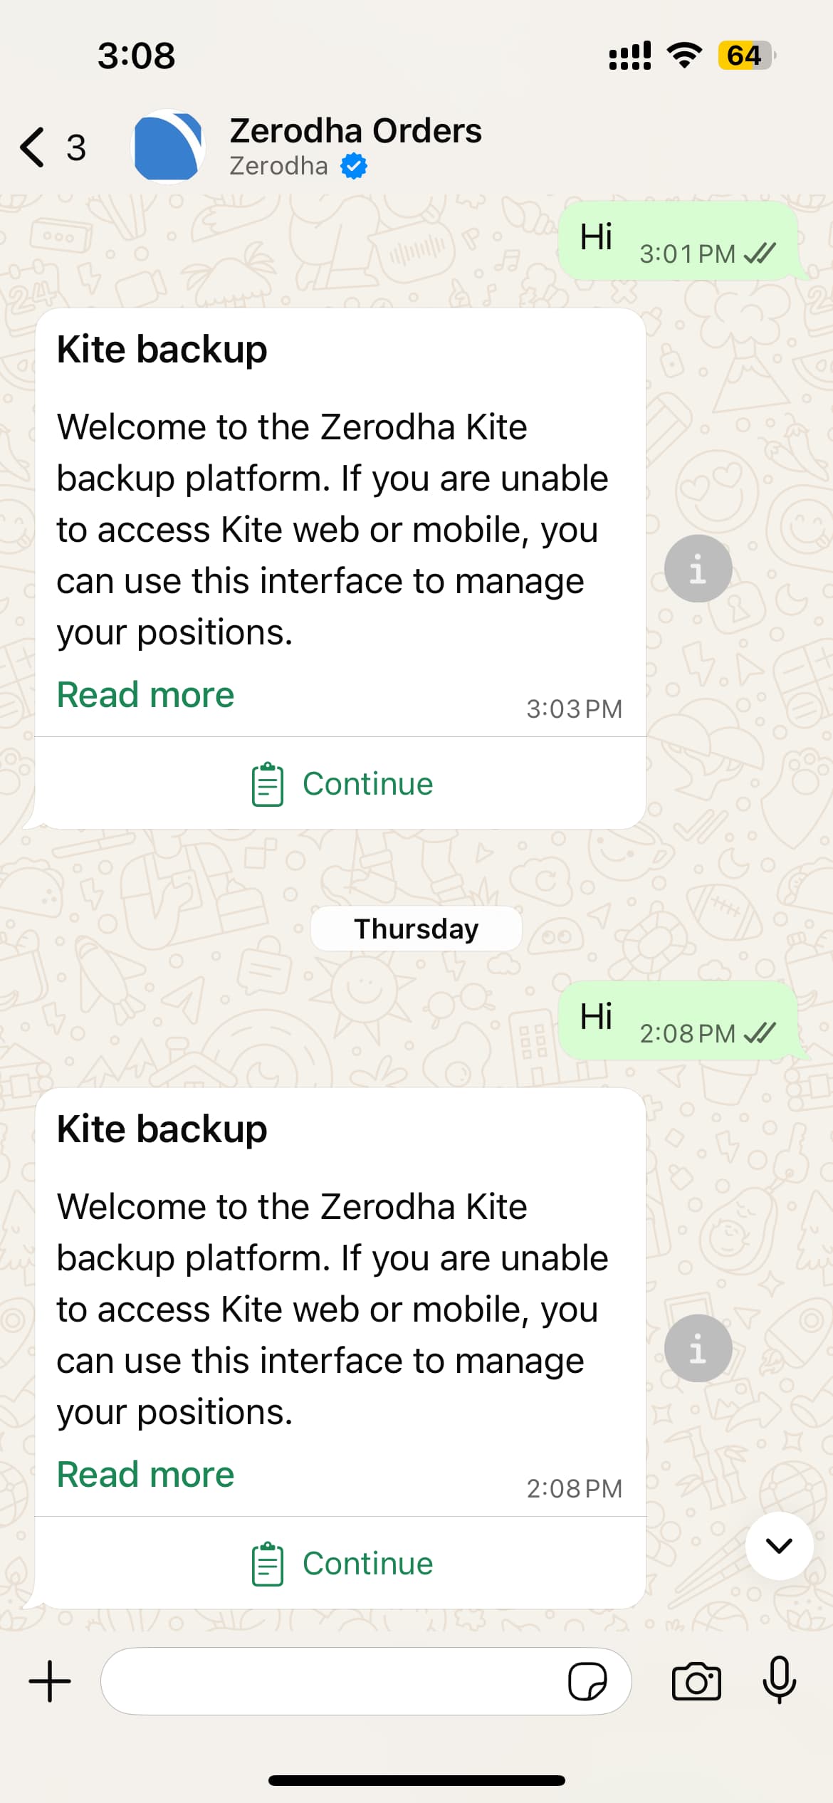The width and height of the screenshot is (833, 1803).
Task: Tap Continue under the 2:08 PM message
Action: tap(340, 1563)
